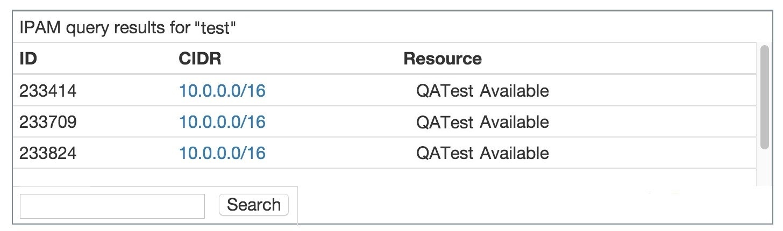
Task: Click the results list vertical scrollbar thumb
Action: coord(764,97)
